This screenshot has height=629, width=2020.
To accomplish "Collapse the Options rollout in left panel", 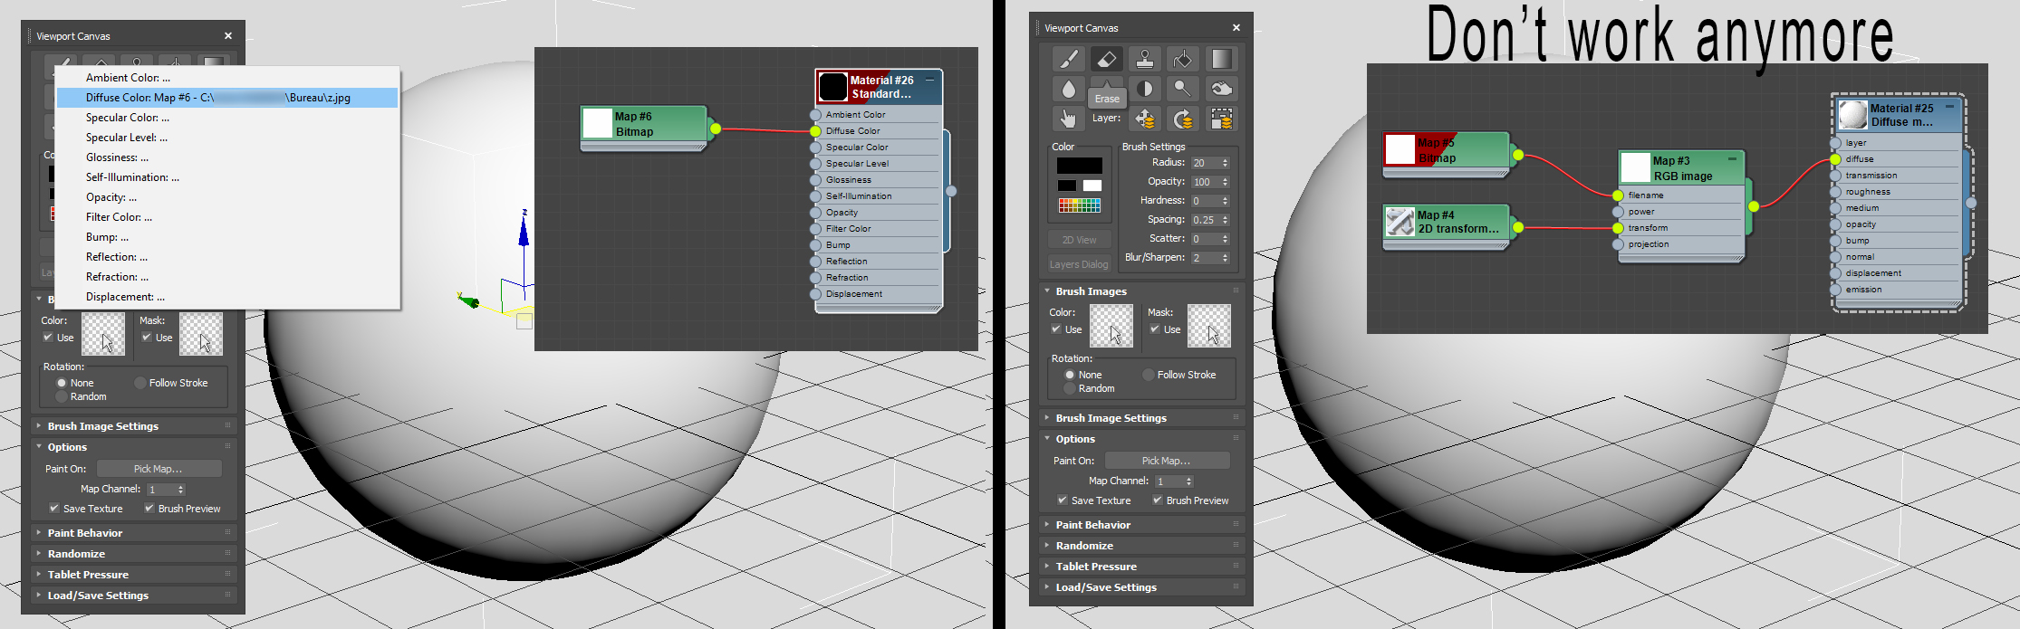I will point(133,447).
